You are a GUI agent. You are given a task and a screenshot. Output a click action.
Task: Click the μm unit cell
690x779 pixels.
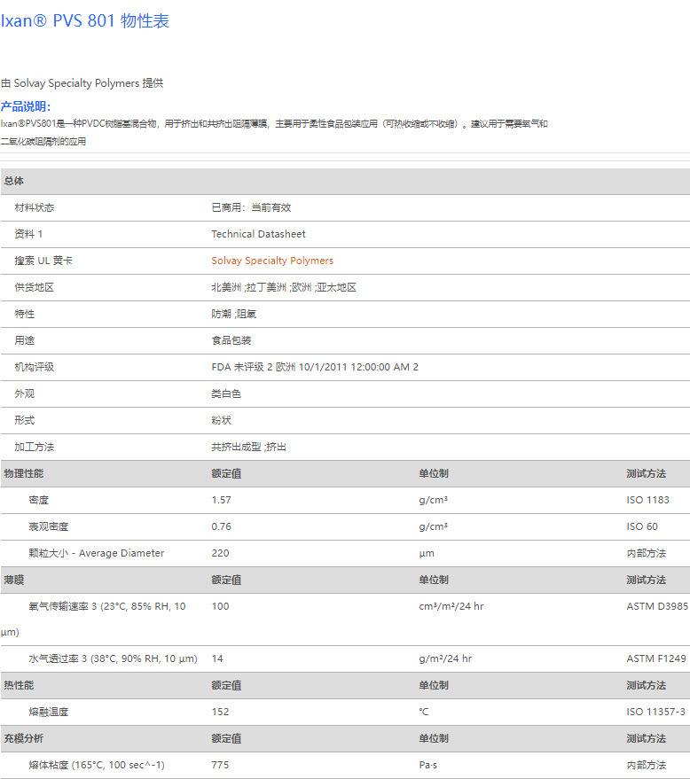(x=427, y=553)
